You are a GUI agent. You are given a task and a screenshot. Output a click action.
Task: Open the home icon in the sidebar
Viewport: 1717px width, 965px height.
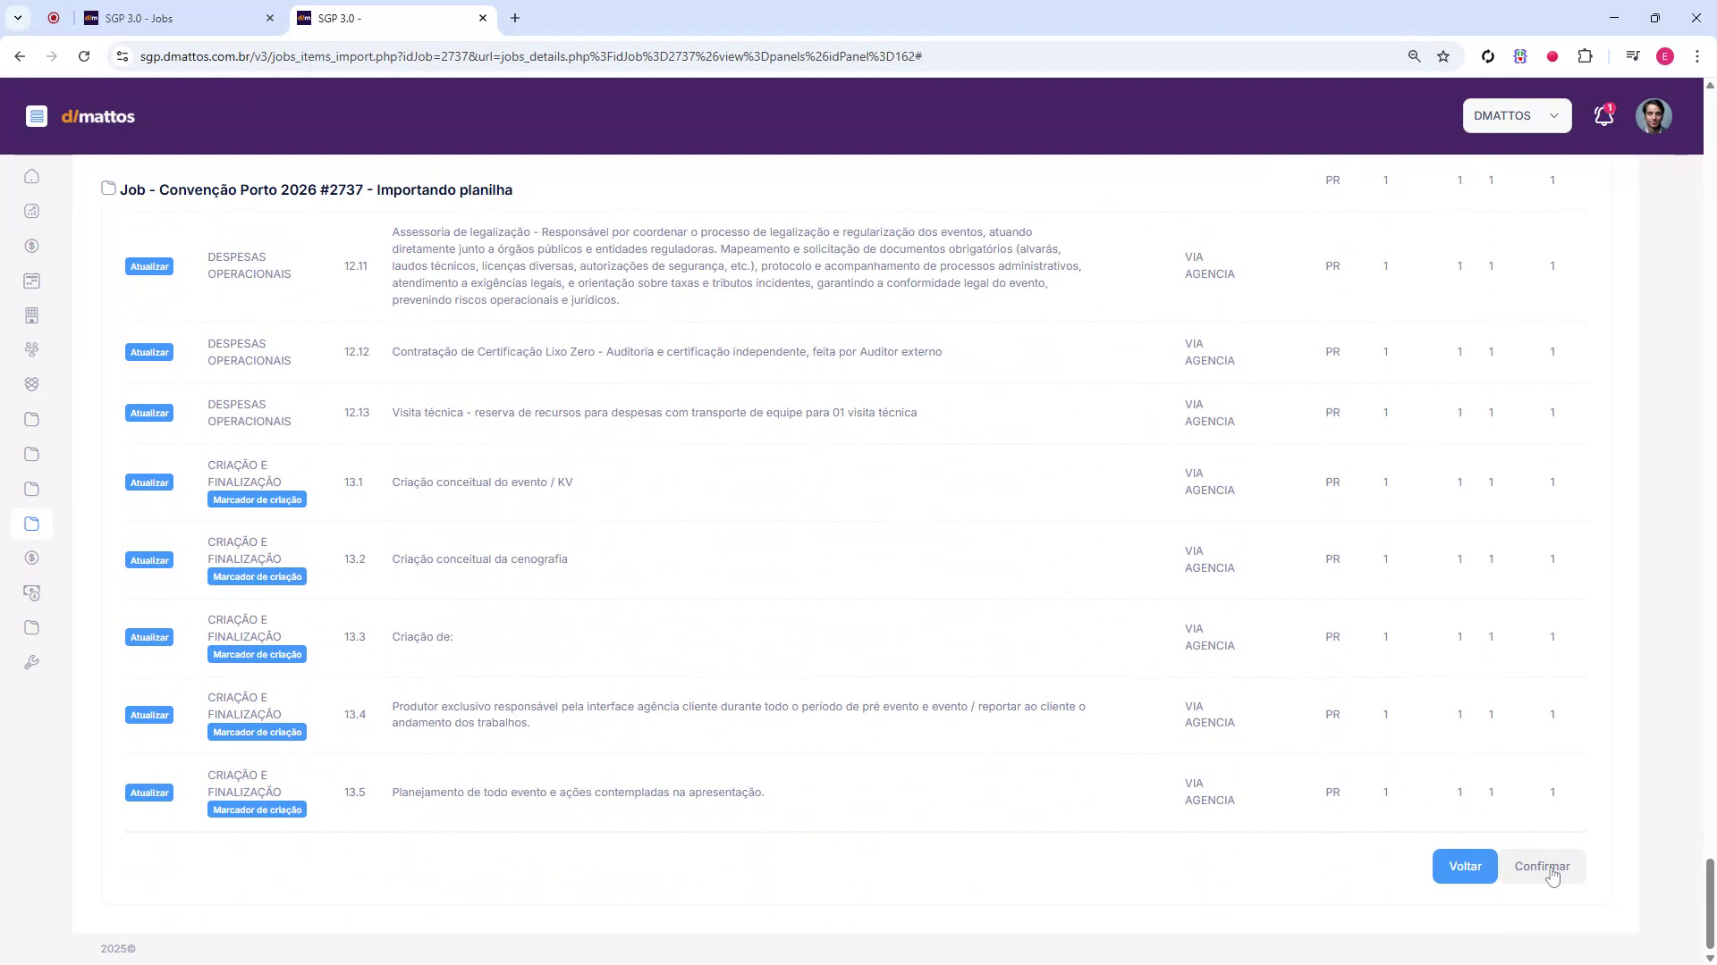[x=32, y=176]
